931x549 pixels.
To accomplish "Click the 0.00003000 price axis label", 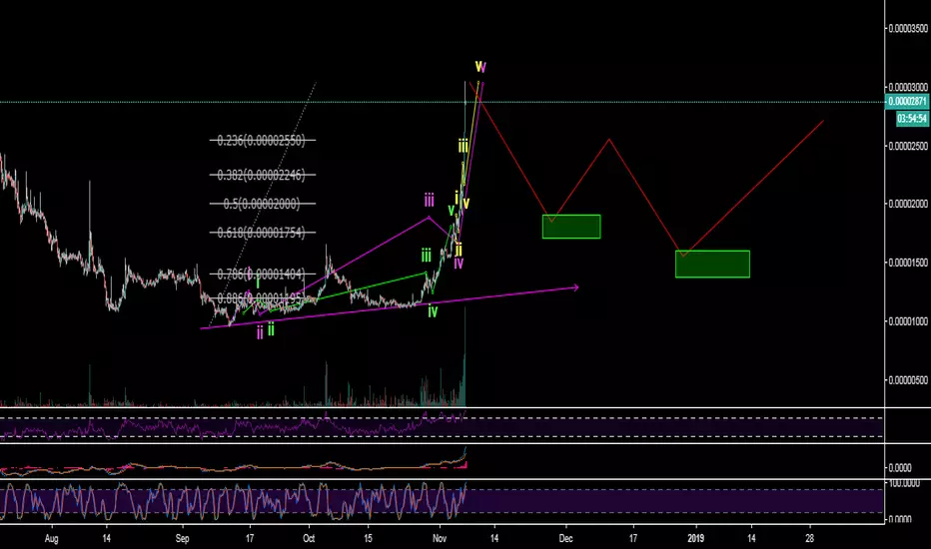I will pos(908,87).
